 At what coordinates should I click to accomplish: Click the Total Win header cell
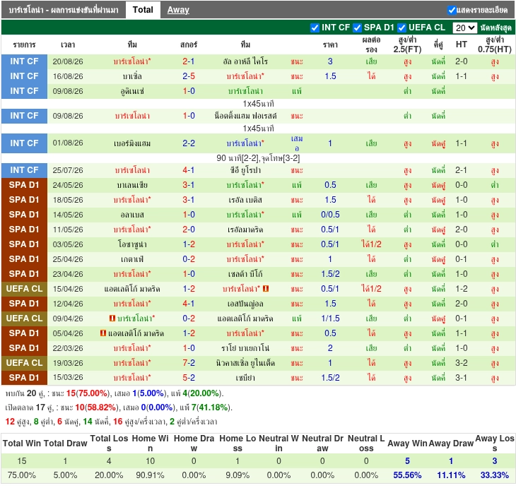[x=22, y=444]
